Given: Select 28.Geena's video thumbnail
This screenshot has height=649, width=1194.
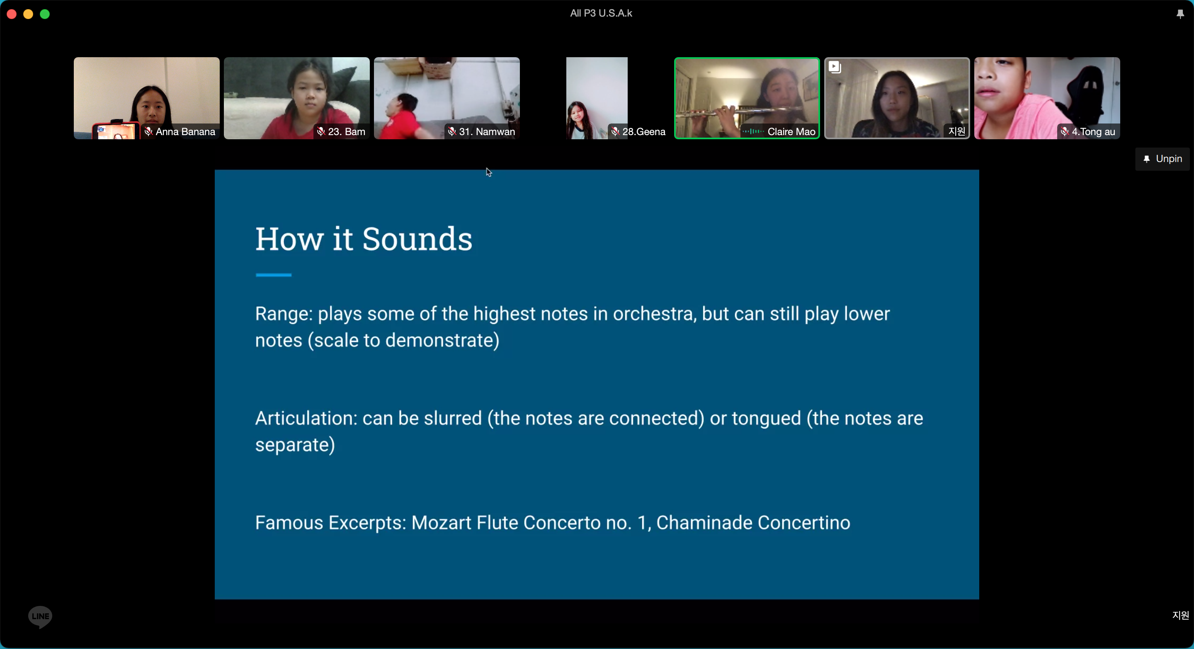Looking at the screenshot, I should (597, 98).
